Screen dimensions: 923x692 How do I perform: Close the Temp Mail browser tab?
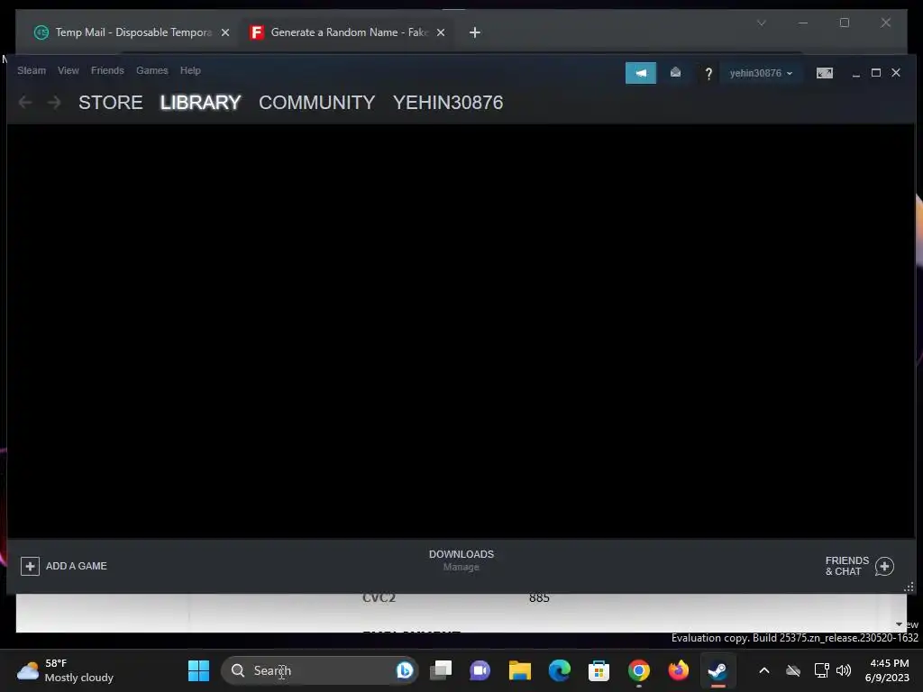click(x=224, y=32)
